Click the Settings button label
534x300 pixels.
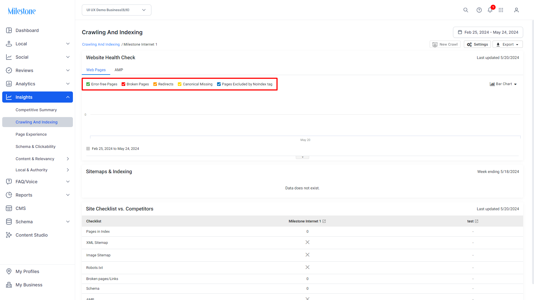[481, 44]
